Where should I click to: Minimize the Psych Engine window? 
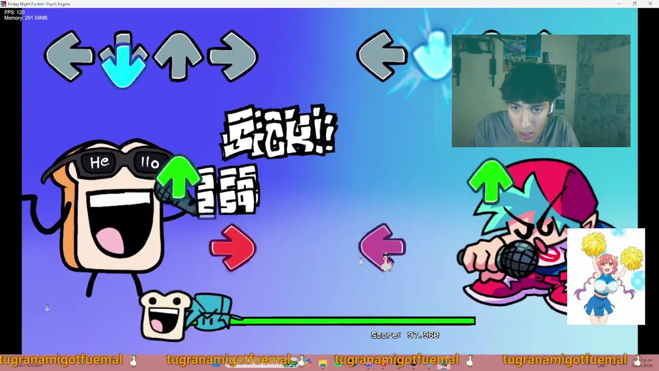[x=619, y=4]
